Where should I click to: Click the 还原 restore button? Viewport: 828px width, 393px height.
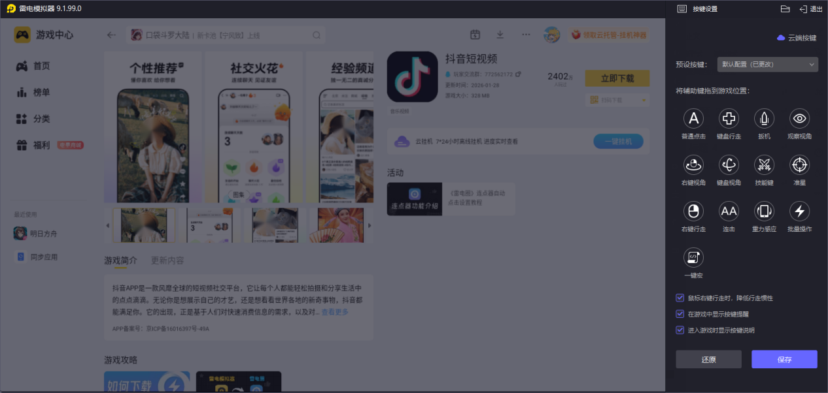tap(708, 360)
